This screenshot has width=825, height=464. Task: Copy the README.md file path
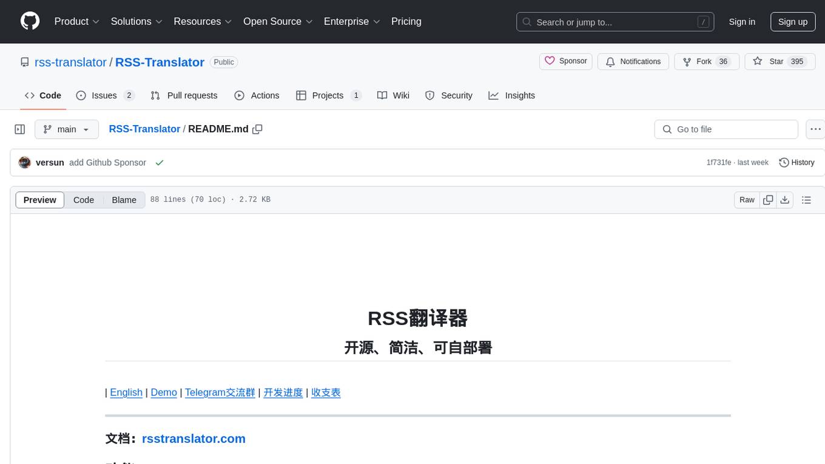coord(257,129)
